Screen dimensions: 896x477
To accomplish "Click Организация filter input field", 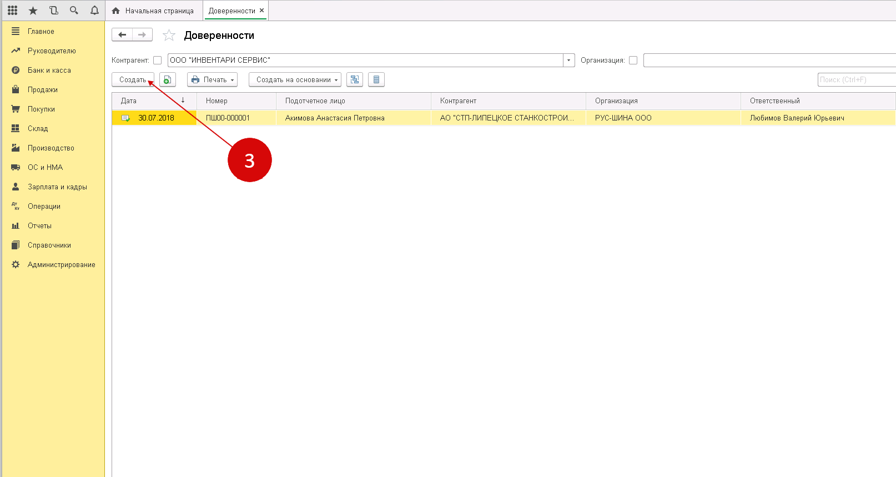I will (769, 60).
